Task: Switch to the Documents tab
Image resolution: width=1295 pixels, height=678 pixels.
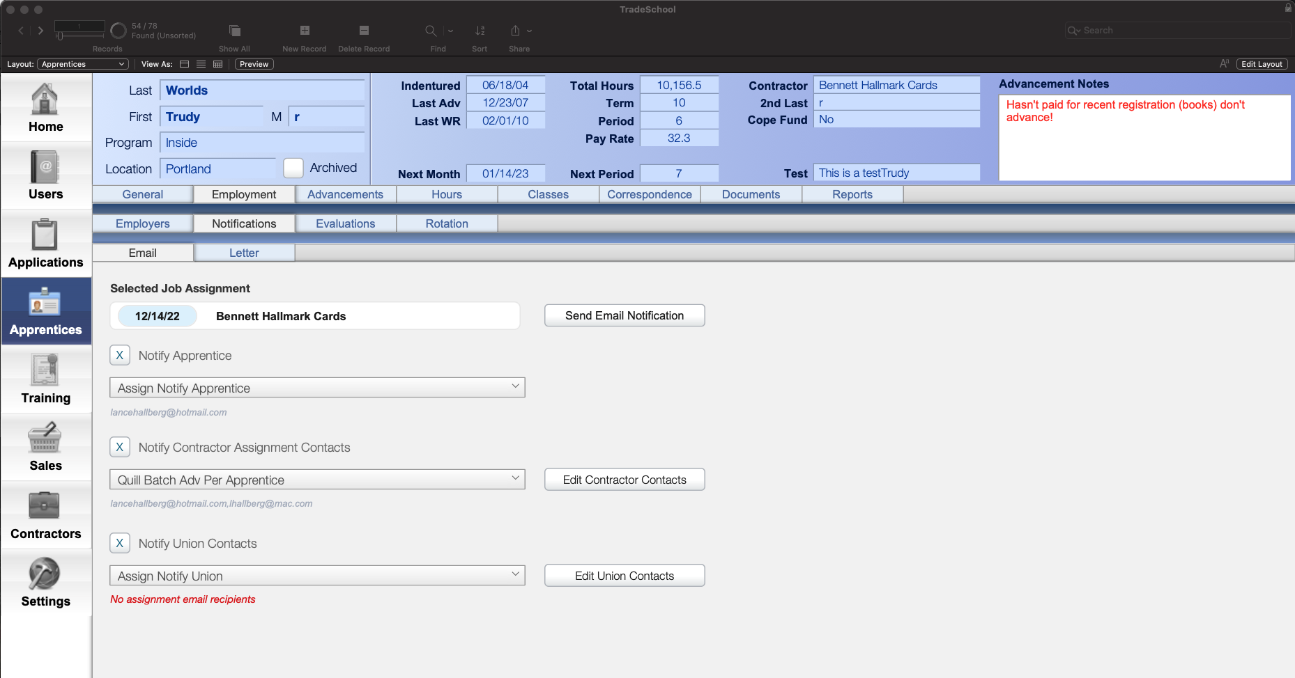Action: click(751, 194)
